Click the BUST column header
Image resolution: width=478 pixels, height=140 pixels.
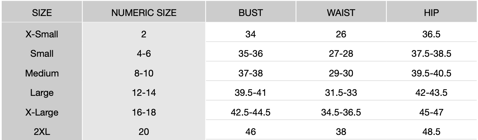coord(251,13)
